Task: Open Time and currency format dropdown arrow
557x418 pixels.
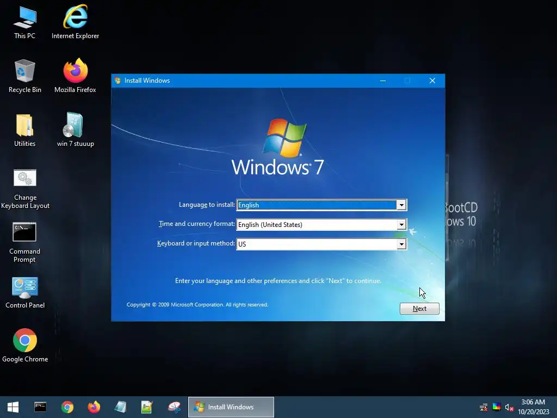Action: (401, 225)
